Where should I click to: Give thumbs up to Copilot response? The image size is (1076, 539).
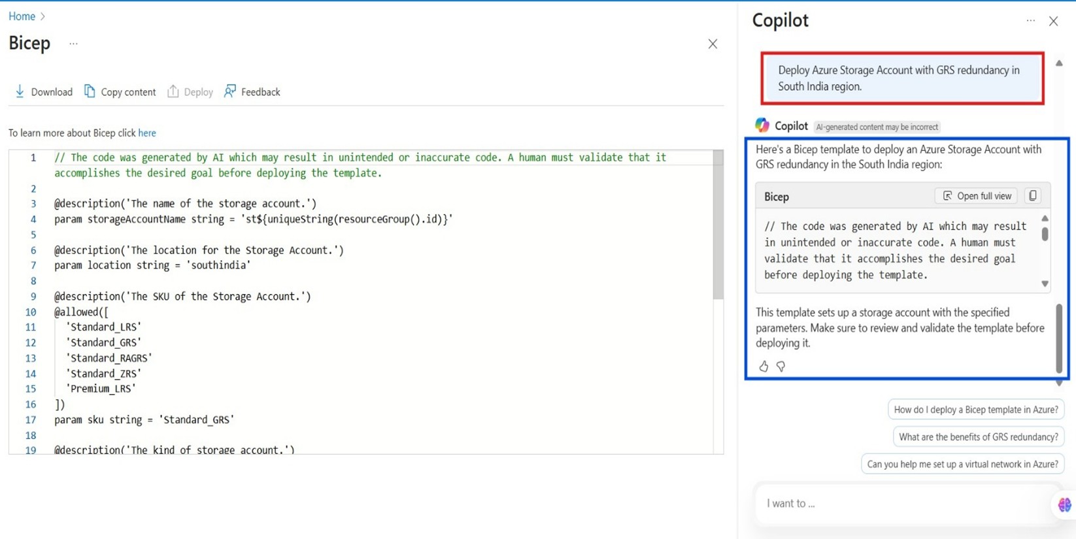(x=764, y=367)
